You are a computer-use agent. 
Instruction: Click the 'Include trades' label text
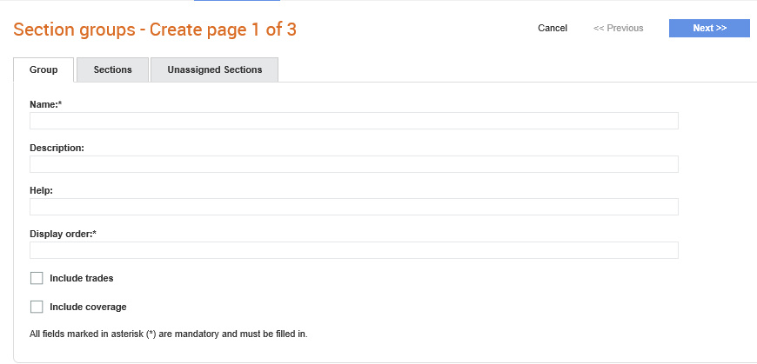tap(82, 278)
